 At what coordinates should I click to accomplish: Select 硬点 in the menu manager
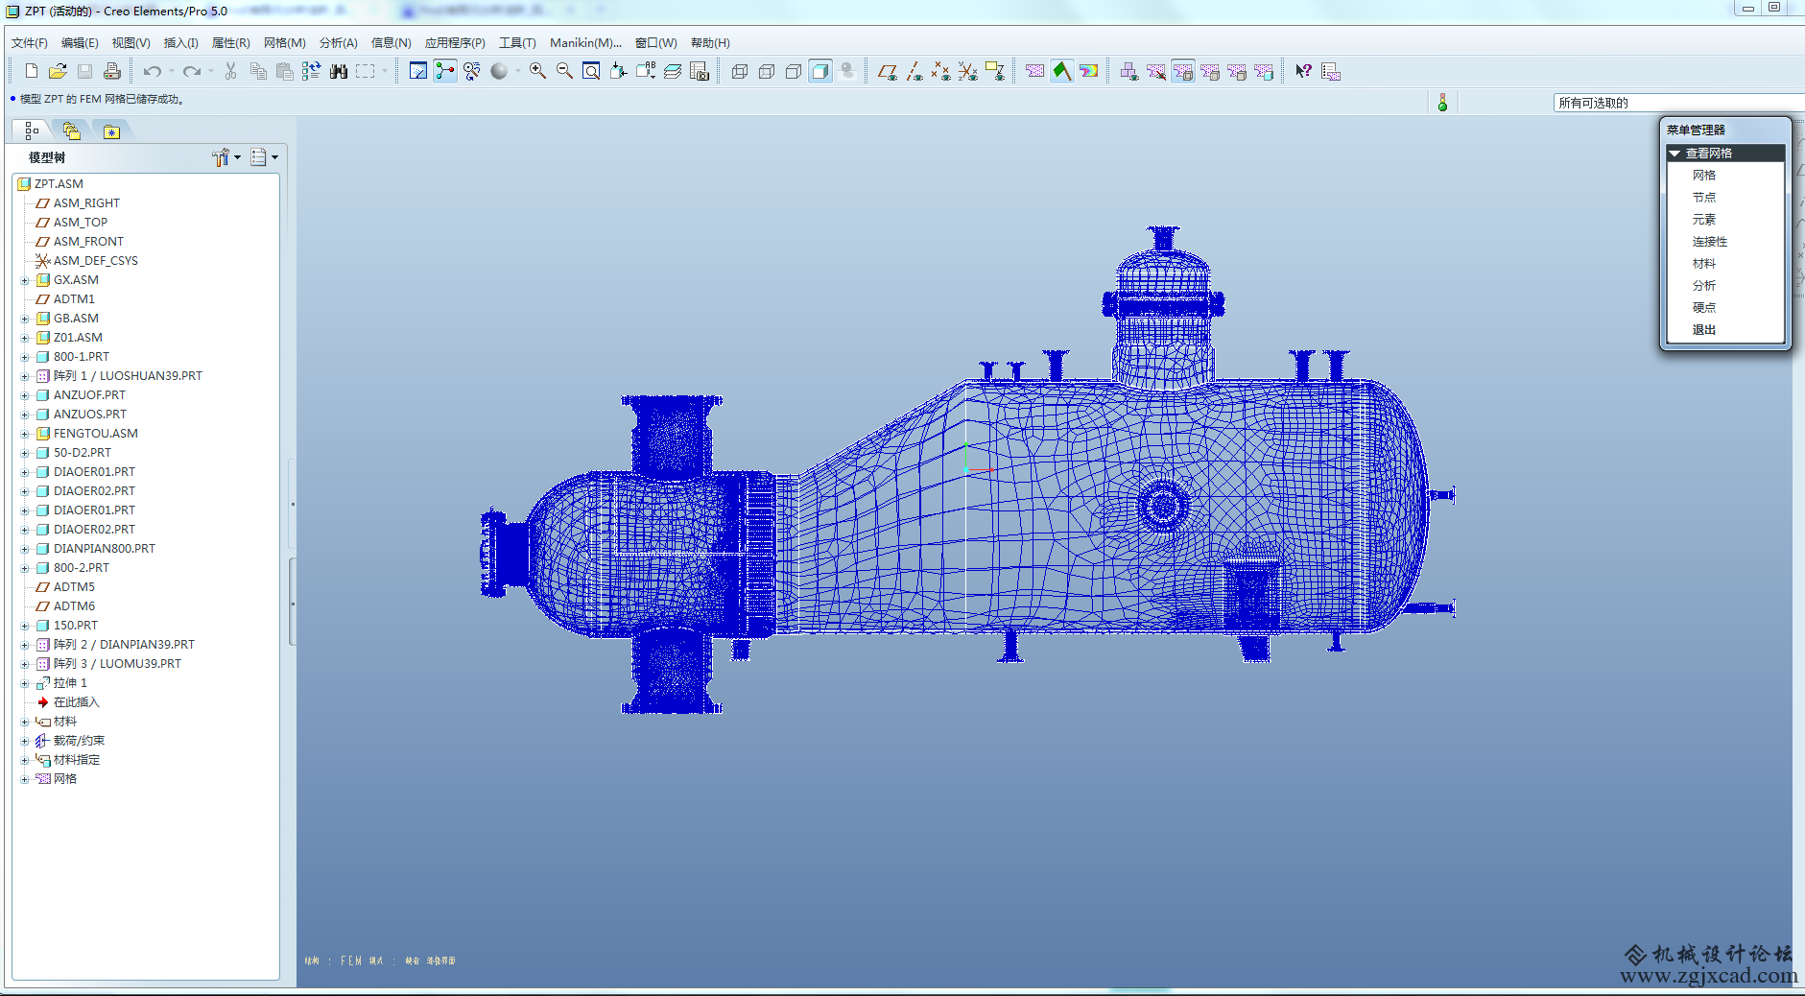click(x=1703, y=307)
